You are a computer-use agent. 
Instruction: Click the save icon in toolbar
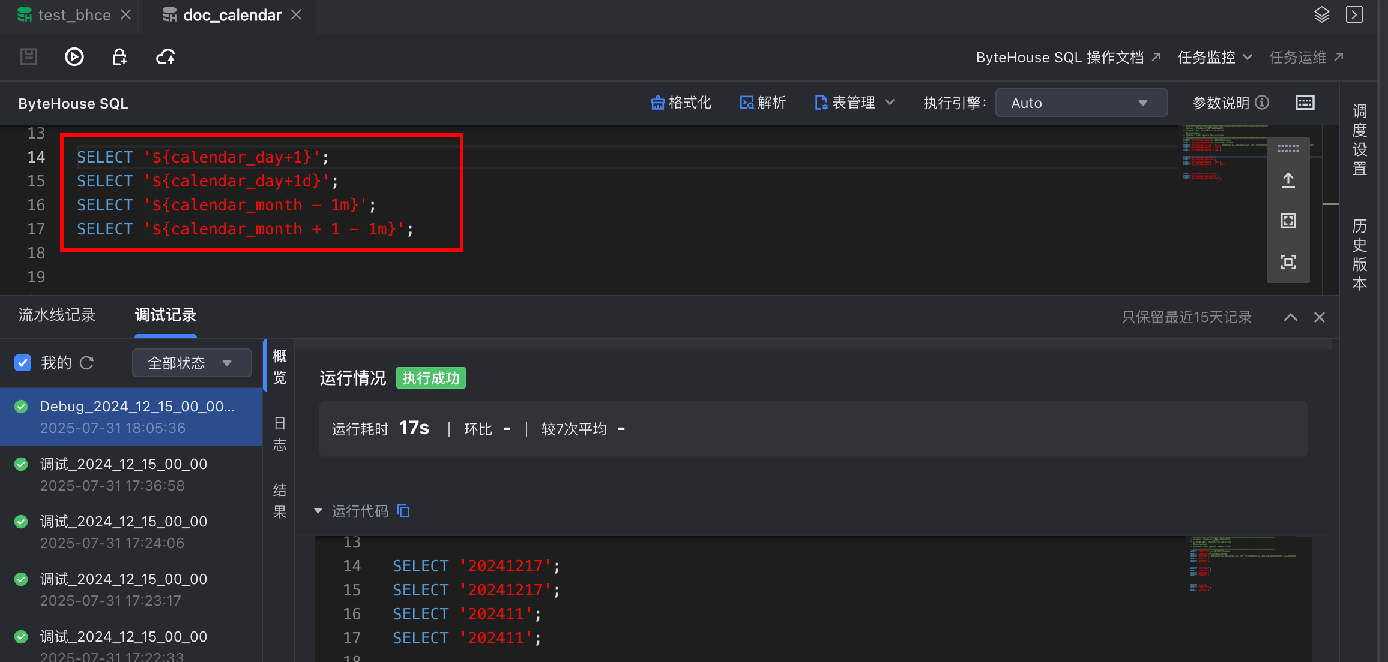coord(29,57)
